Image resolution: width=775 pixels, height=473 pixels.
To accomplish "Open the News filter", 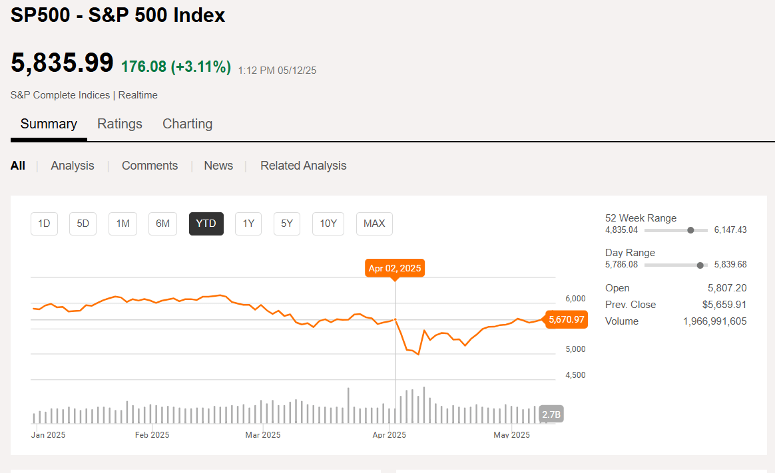I will pyautogui.click(x=218, y=165).
